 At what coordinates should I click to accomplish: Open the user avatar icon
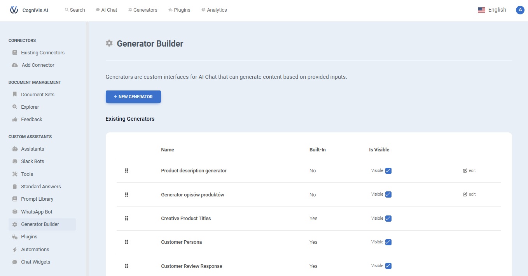pyautogui.click(x=520, y=10)
